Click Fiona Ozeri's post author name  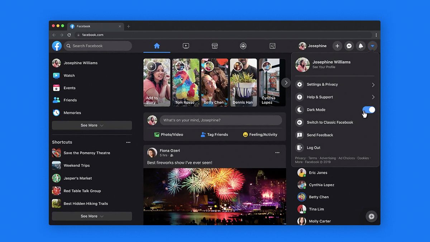(170, 151)
